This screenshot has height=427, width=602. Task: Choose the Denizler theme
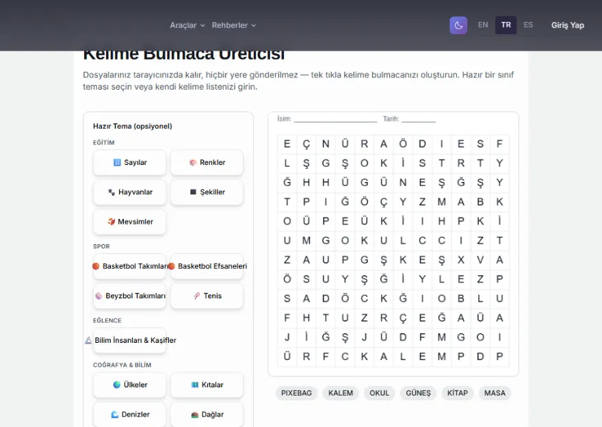click(130, 414)
